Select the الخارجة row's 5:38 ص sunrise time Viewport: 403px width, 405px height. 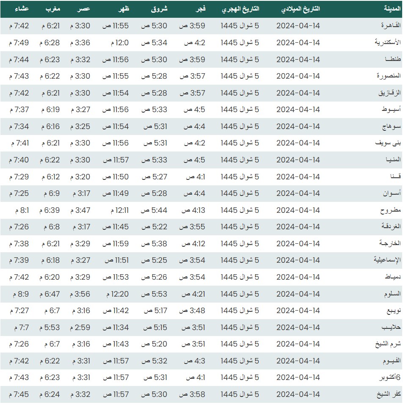(x=154, y=244)
